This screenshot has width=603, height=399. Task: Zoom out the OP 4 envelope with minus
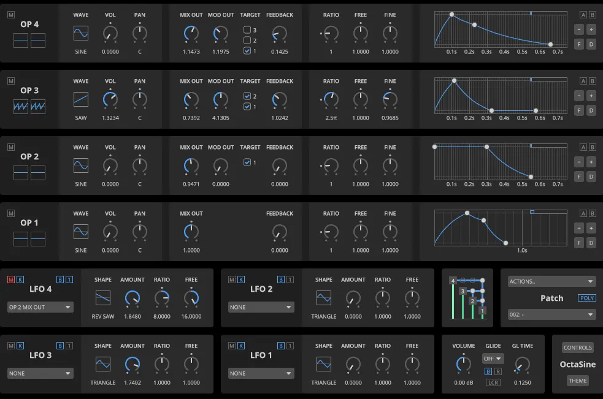click(579, 29)
